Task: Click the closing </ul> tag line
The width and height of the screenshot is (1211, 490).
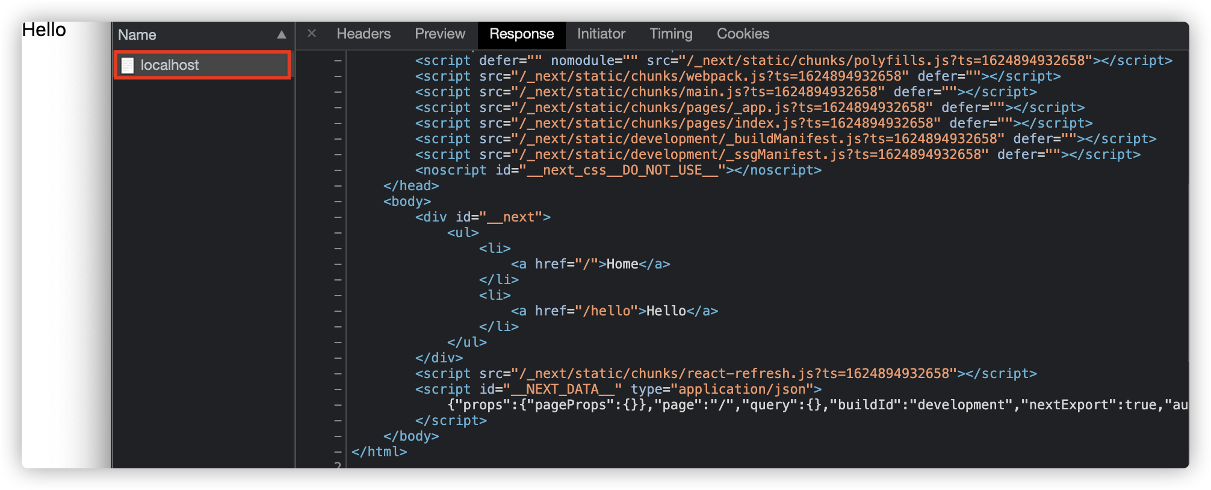Action: point(466,343)
